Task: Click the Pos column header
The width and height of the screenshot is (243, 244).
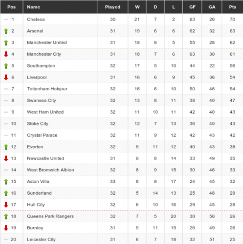Action: coord(12,7)
